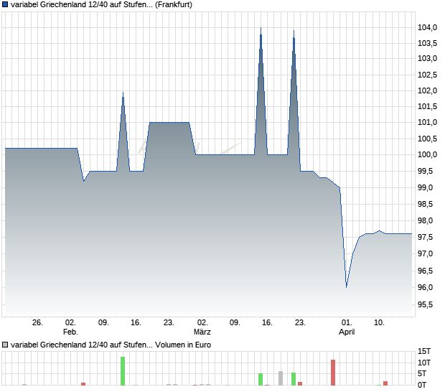Image resolution: width=445 pixels, height=392 pixels.
Task: Click the 99,5 price axis label
Action: tap(425, 171)
